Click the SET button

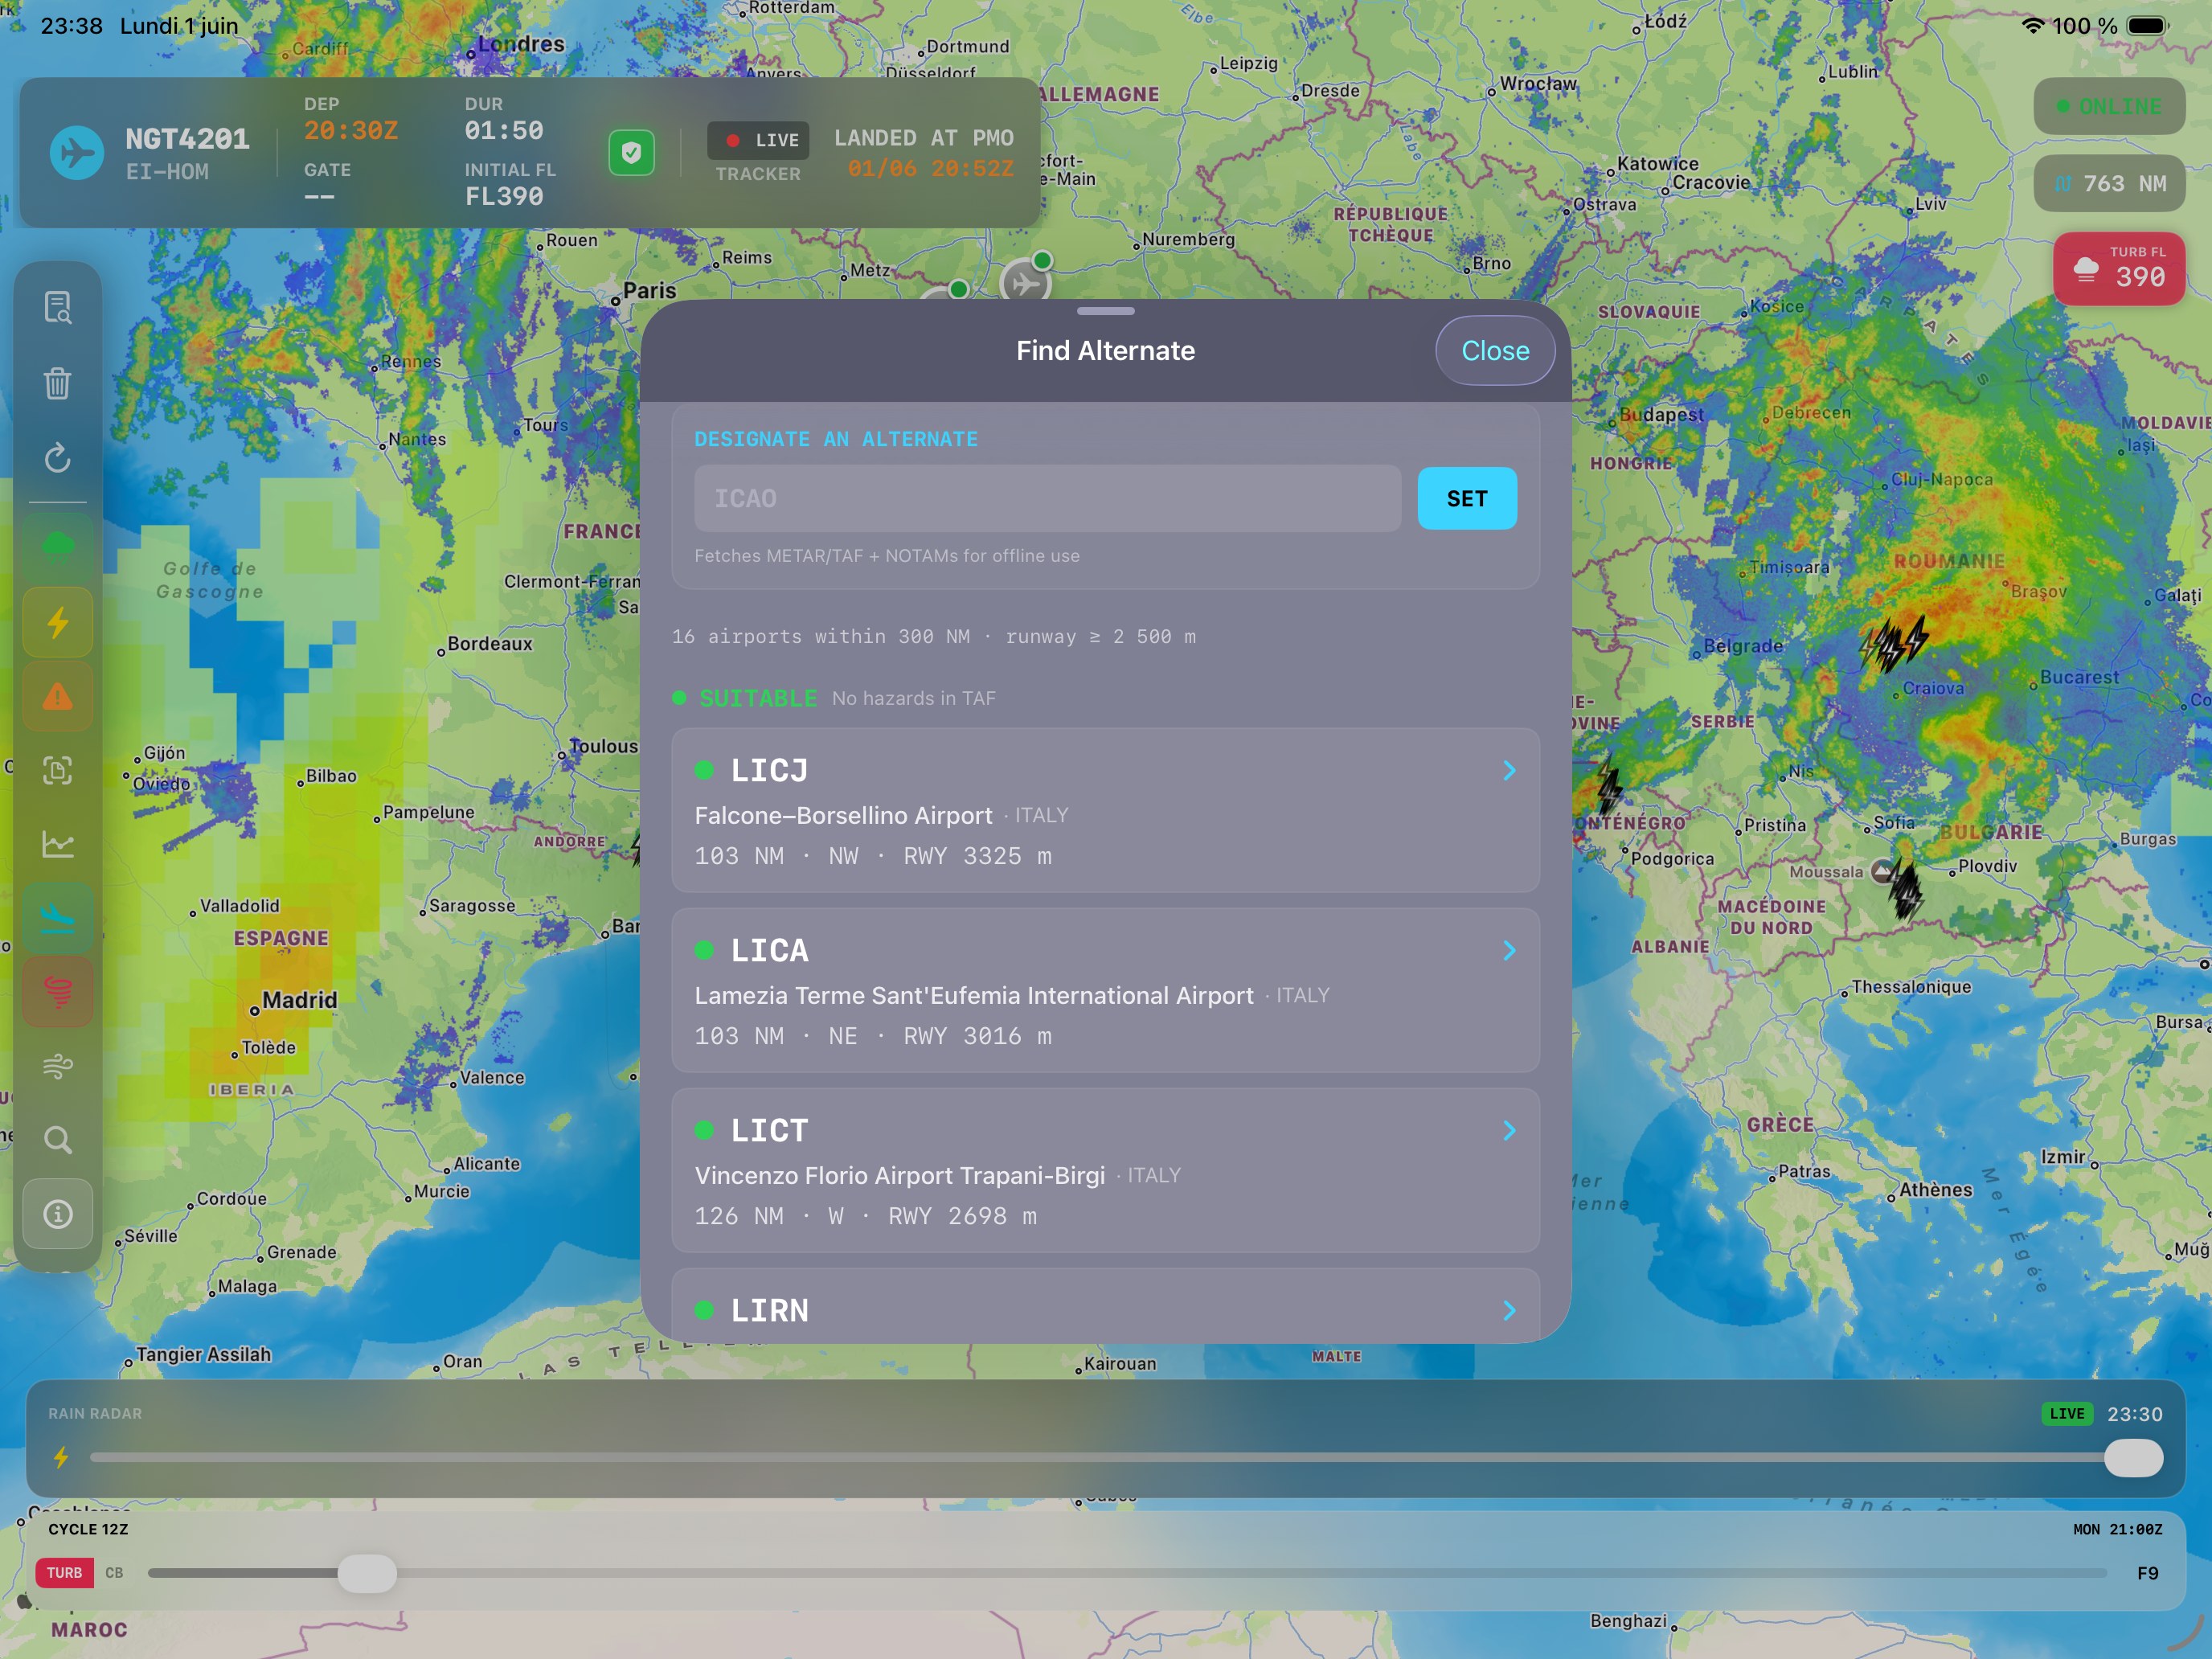pyautogui.click(x=1467, y=498)
